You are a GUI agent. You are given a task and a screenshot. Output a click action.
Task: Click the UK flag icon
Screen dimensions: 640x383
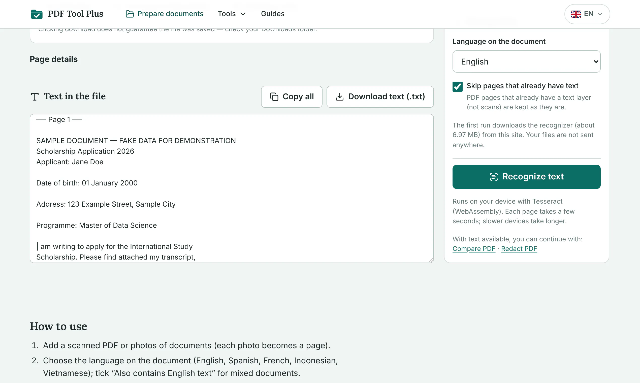point(576,14)
